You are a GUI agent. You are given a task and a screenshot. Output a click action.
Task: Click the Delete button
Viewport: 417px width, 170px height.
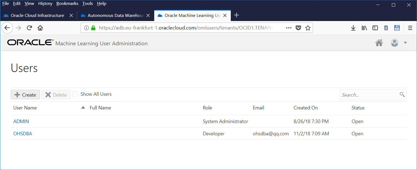click(x=56, y=95)
